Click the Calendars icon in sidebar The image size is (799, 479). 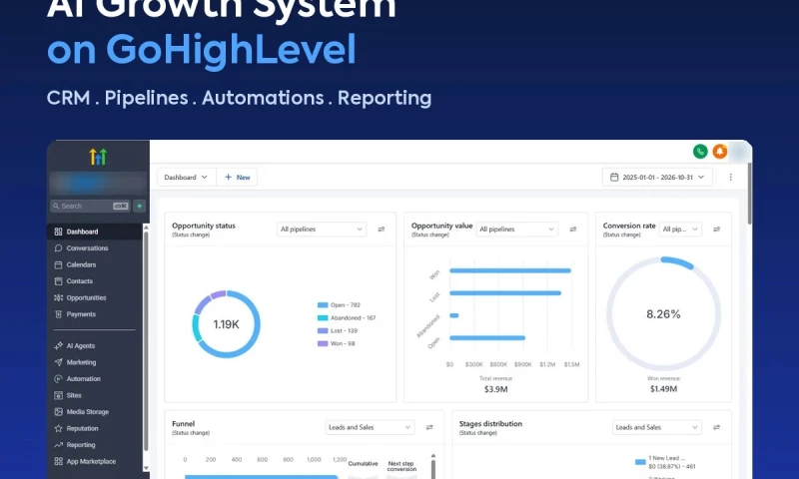[58, 264]
